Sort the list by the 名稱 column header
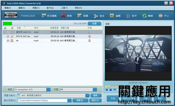 19,28
